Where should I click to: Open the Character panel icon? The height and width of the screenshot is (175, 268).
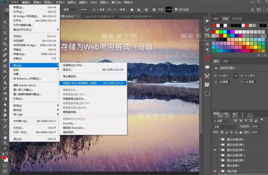coord(207,44)
